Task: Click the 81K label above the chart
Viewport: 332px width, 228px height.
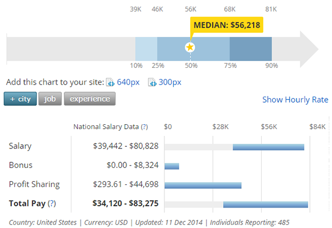Action: (x=271, y=9)
